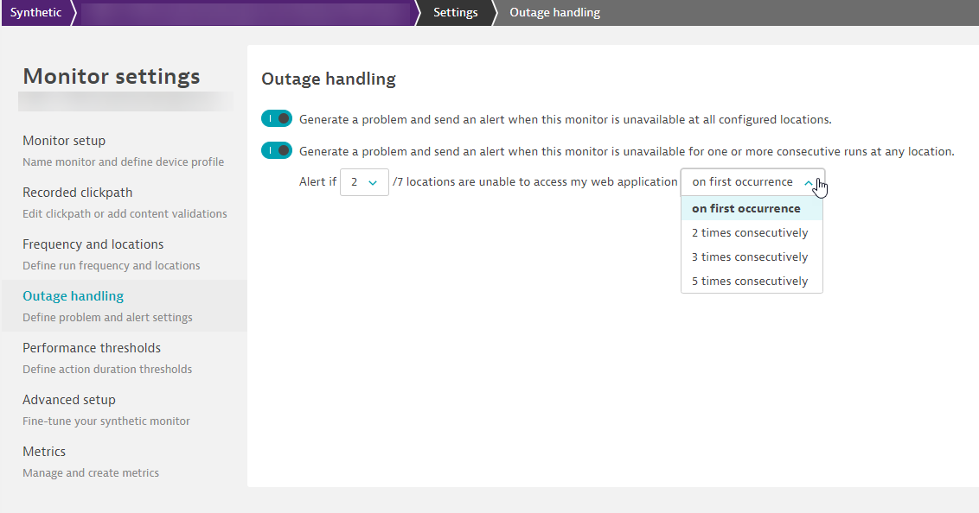Select Outage handling in the sidebar
979x513 pixels.
74,296
